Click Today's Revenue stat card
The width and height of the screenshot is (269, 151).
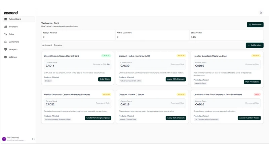(78, 35)
